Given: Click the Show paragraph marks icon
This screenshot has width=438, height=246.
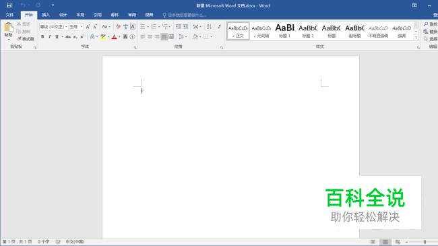Looking at the screenshot, I should point(219,26).
